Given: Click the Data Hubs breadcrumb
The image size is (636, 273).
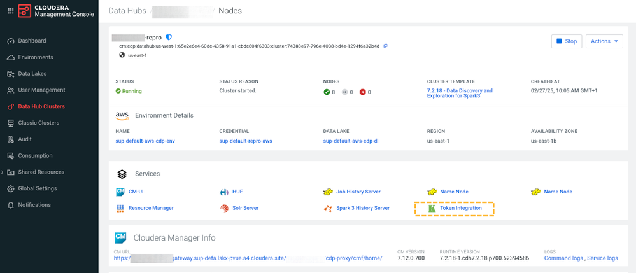Looking at the screenshot, I should 127,11.
